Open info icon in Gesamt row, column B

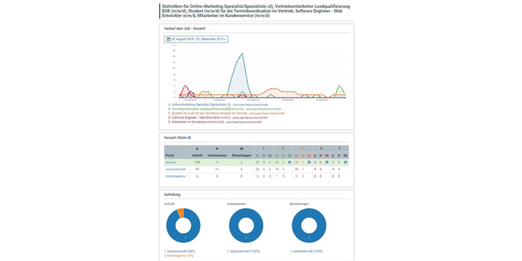[290, 162]
